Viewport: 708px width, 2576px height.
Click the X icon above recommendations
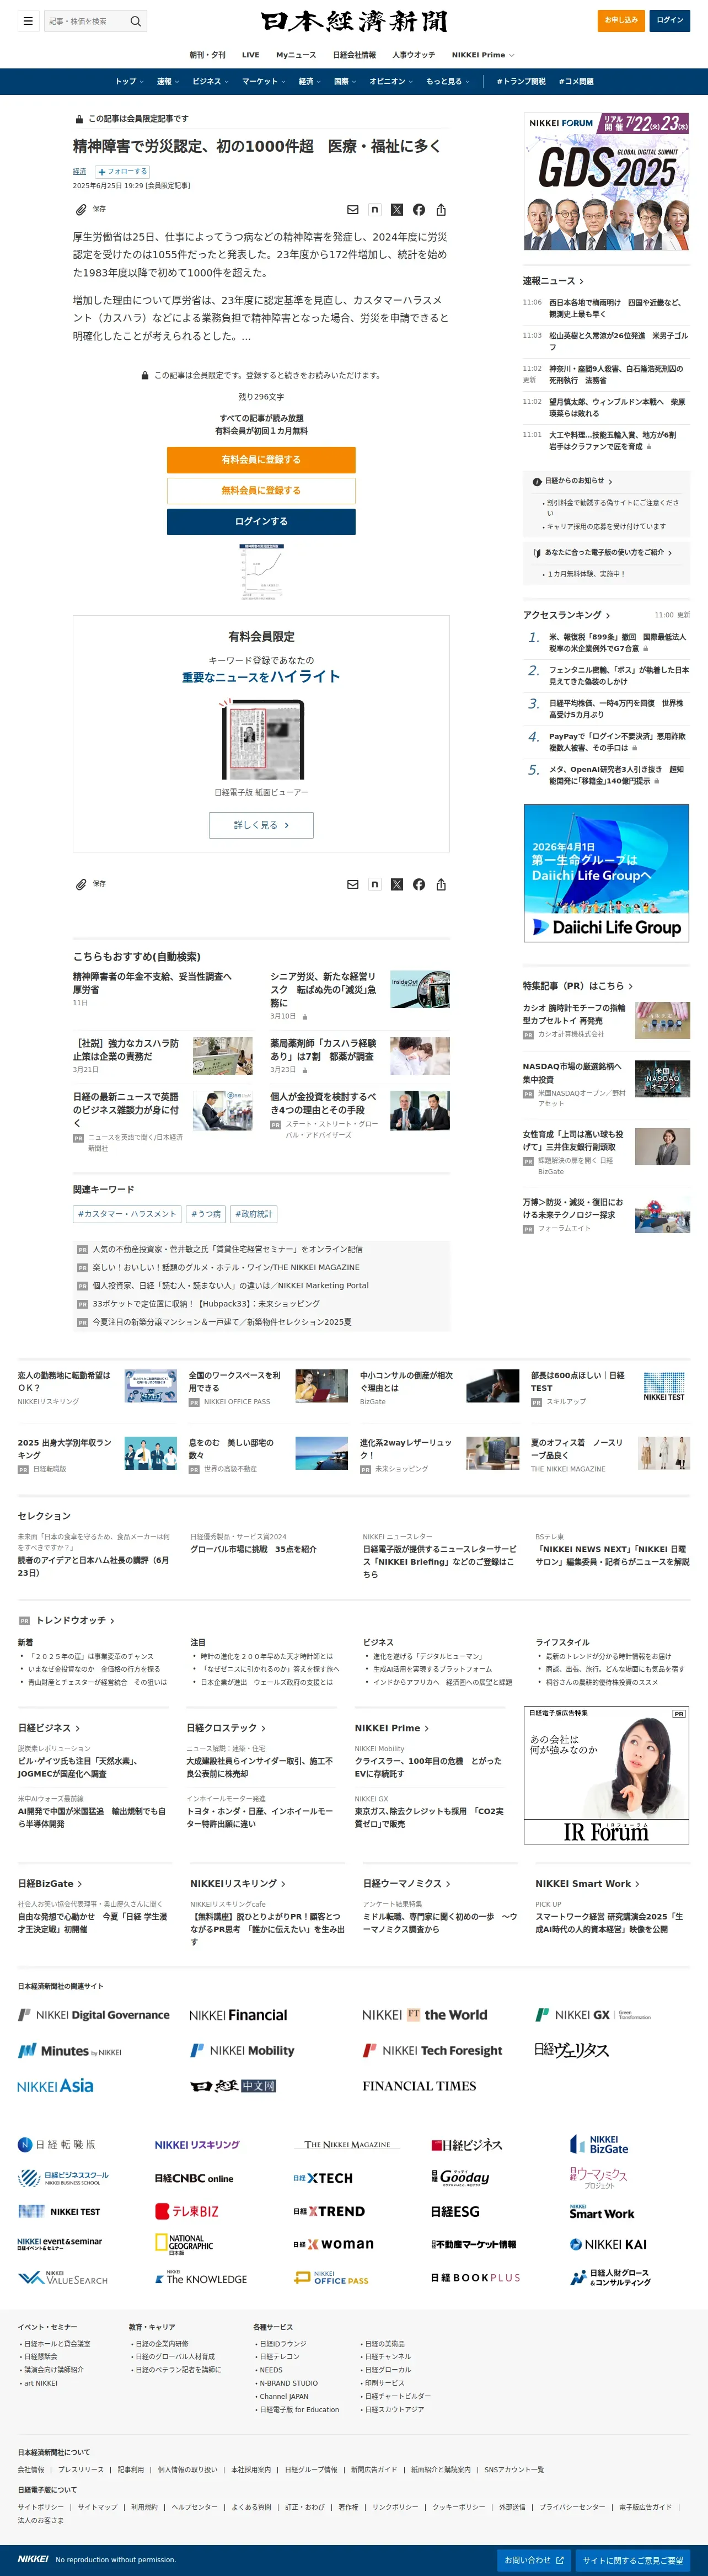point(397,885)
